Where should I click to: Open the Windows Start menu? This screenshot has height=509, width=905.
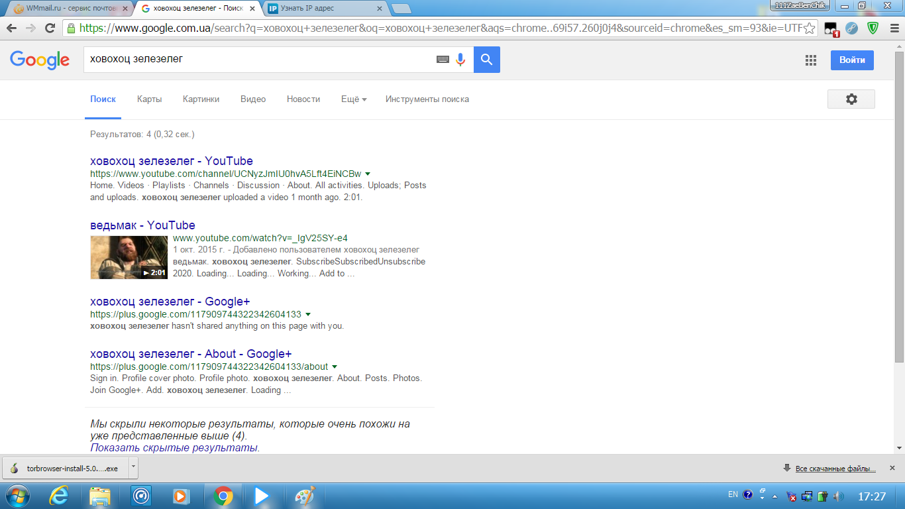click(17, 496)
